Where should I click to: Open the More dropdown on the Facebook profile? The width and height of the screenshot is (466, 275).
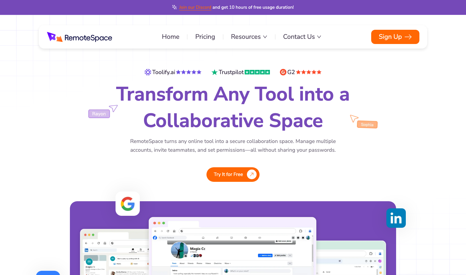tap(227, 263)
